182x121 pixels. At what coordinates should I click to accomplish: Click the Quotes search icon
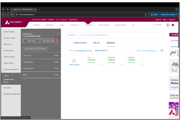coord(154,25)
